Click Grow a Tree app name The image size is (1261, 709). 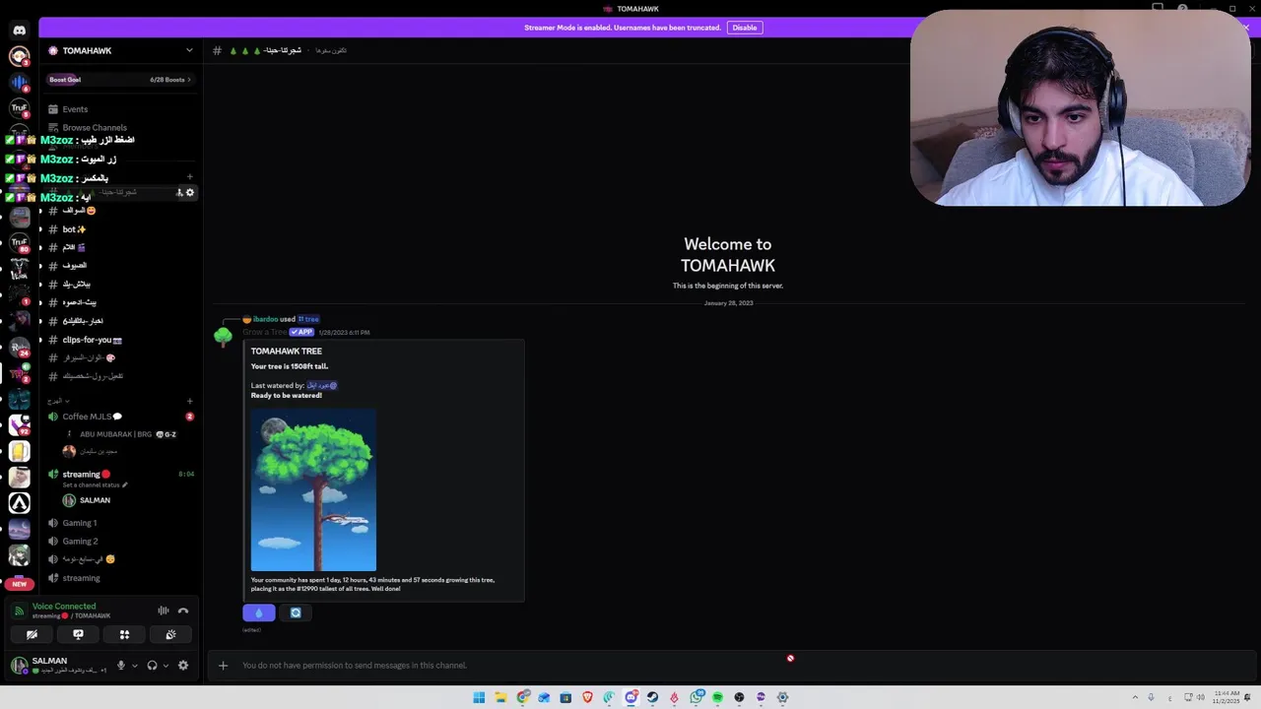264,332
